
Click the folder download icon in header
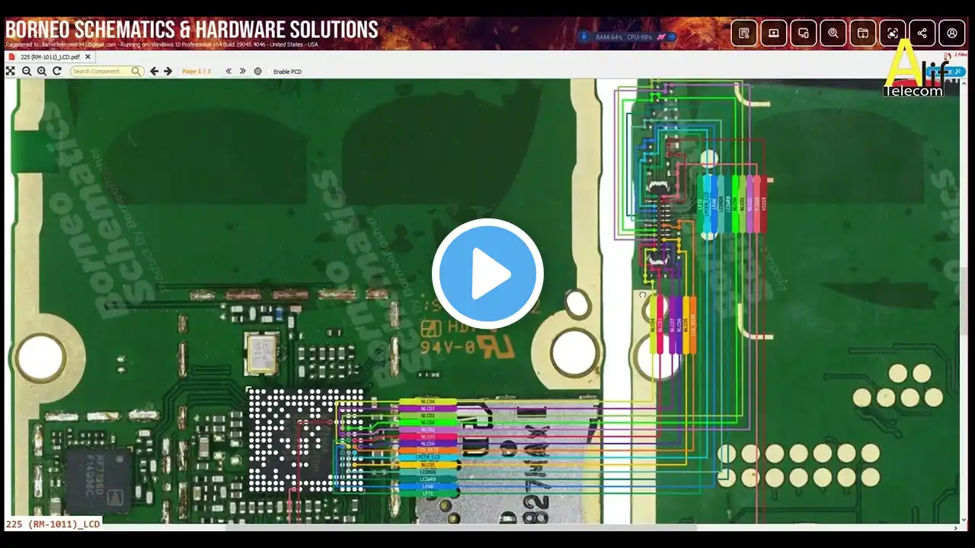tap(863, 33)
